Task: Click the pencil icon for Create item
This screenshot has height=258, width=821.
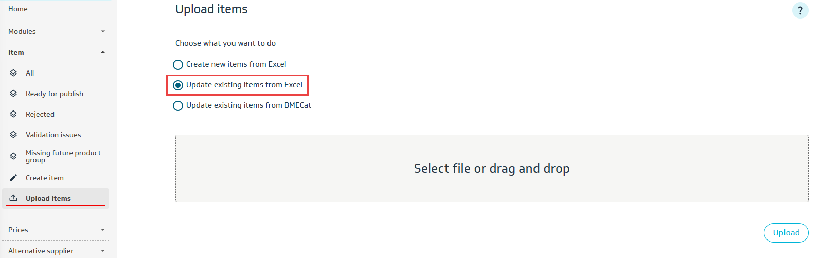Action: coord(13,178)
